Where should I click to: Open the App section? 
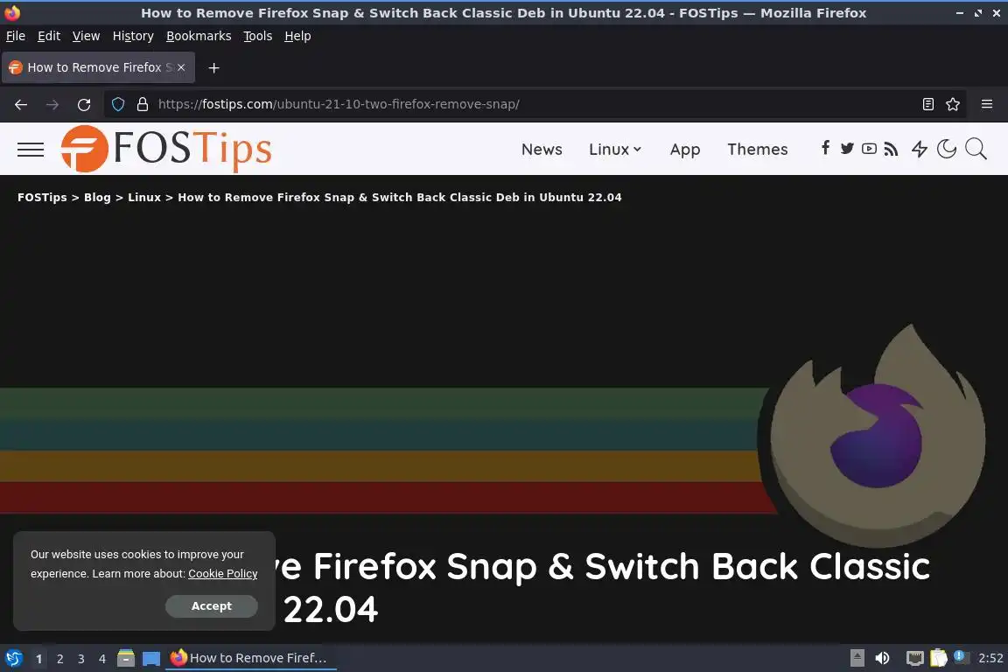coord(684,150)
